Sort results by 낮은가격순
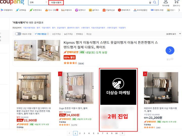Viewport: 182px width, 136px height. (x=57, y=34)
